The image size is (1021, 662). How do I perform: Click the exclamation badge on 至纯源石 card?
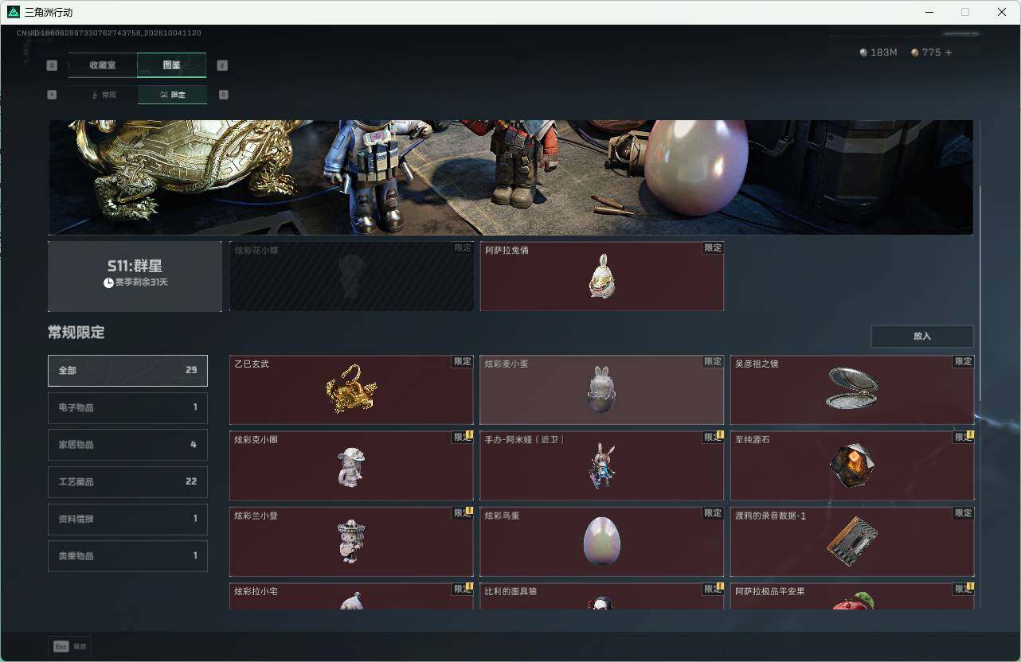(971, 436)
